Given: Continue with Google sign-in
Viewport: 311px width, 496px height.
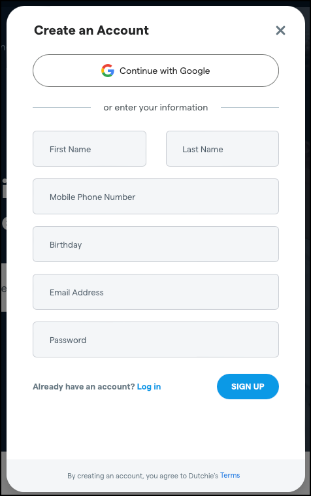Looking at the screenshot, I should [155, 71].
